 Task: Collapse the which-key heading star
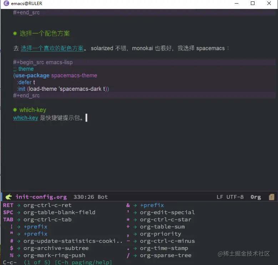pyautogui.click(x=15, y=110)
